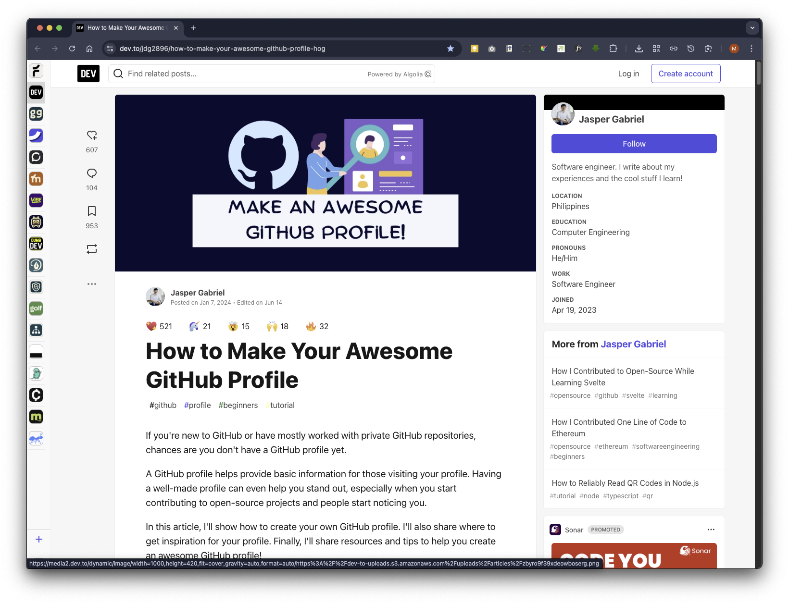Screen dimensions: 789x604
Task: Expand the tab search chevron
Action: [x=752, y=28]
